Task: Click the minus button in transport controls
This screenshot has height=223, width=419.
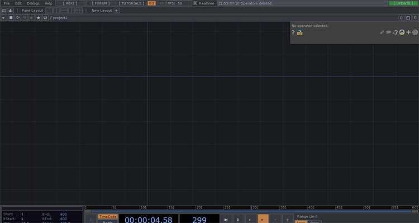Action: (x=275, y=219)
